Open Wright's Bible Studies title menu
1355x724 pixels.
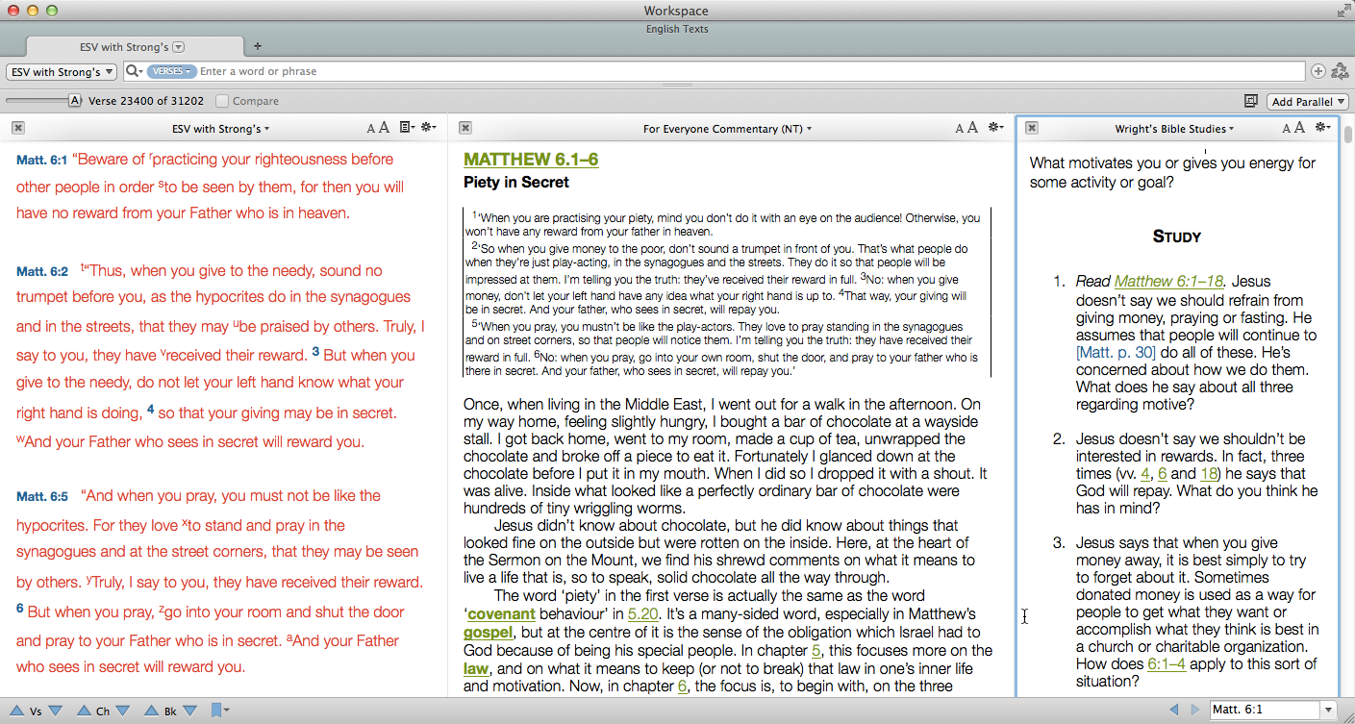[x=1174, y=128]
